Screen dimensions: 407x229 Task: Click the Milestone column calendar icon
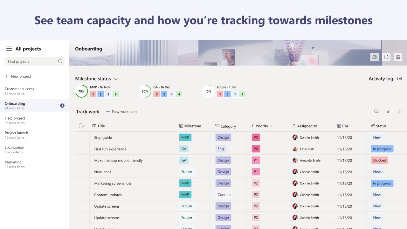click(x=181, y=126)
